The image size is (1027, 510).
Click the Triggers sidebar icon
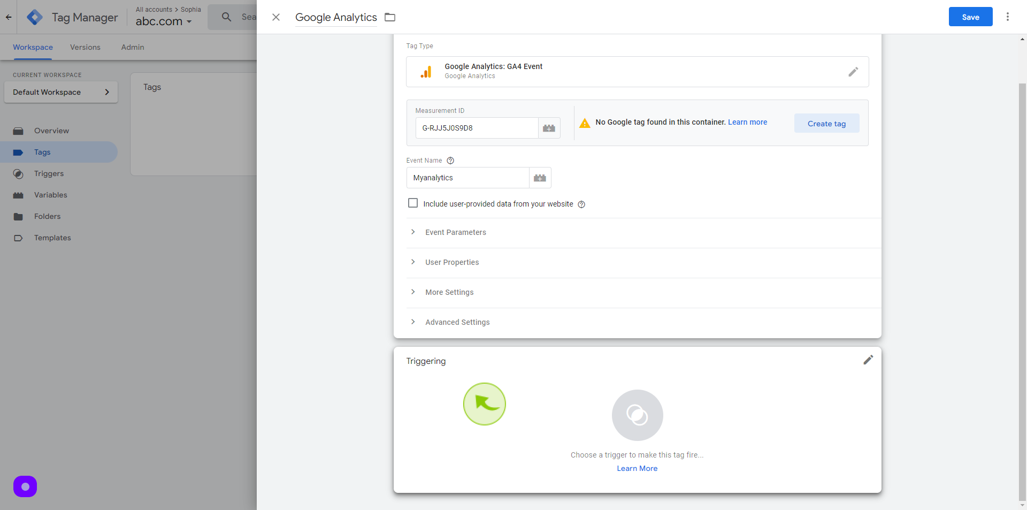tap(18, 174)
